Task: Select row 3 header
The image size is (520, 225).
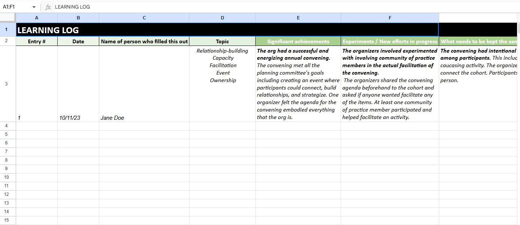Action: click(x=8, y=84)
